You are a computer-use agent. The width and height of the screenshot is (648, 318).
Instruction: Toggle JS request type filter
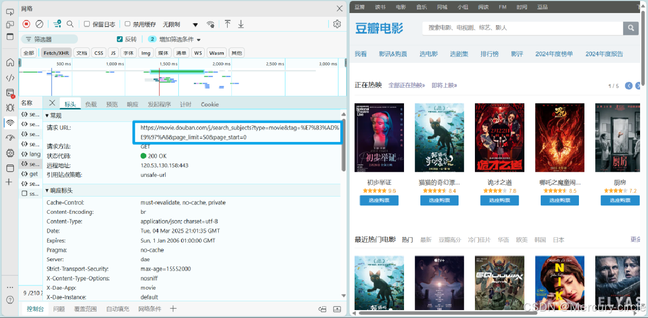click(113, 53)
